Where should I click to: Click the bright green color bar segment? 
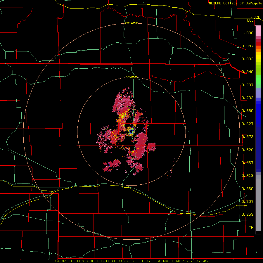pyautogui.click(x=258, y=80)
